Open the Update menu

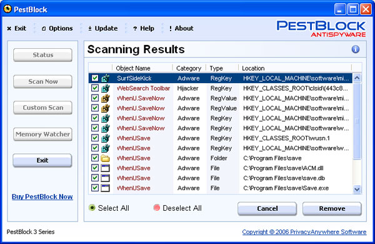coord(103,29)
